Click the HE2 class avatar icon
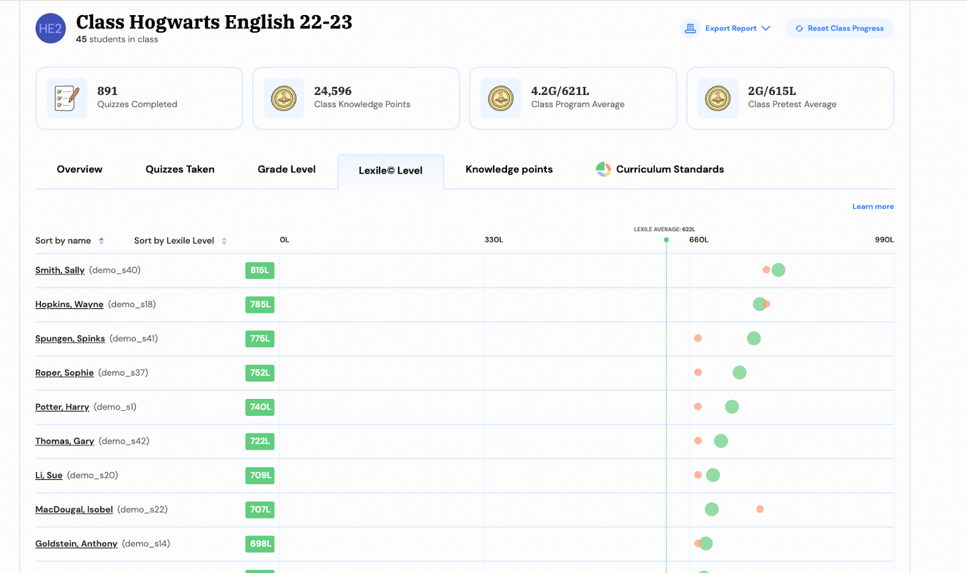The image size is (967, 573). coord(50,28)
